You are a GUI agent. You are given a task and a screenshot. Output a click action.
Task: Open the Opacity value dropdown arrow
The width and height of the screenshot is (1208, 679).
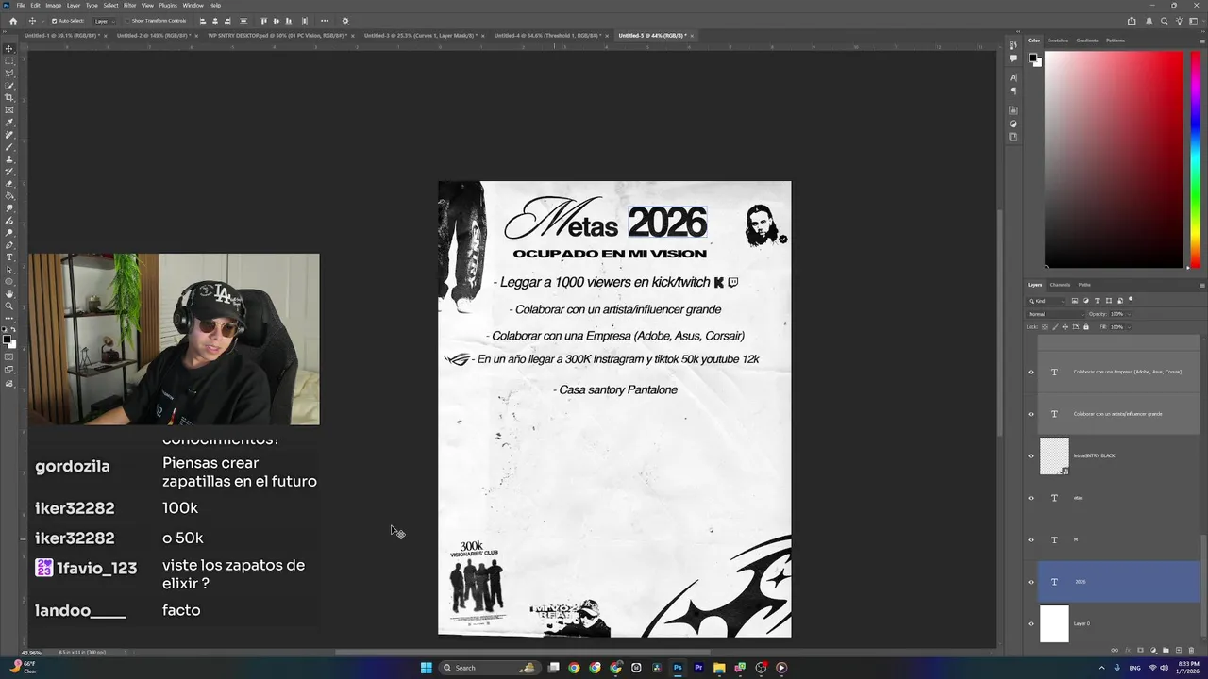[1127, 314]
